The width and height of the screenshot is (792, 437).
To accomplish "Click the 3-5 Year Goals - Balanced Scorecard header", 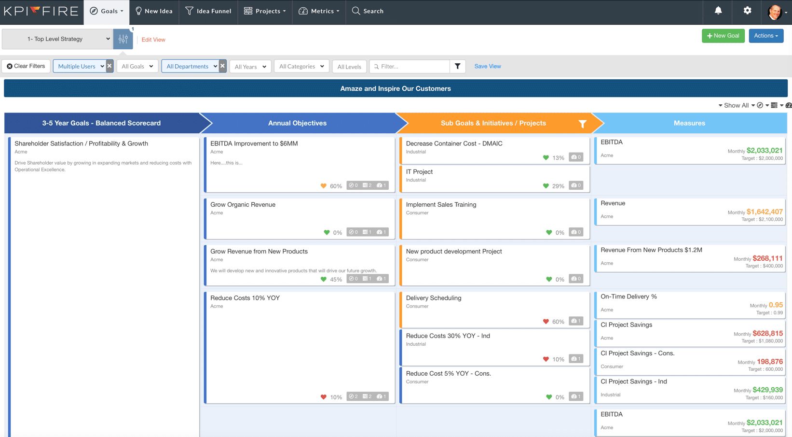I will coord(101,123).
